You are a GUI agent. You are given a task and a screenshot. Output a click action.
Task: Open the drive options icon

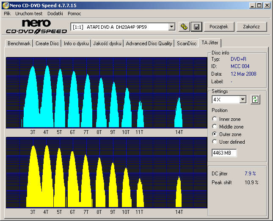(x=184, y=27)
